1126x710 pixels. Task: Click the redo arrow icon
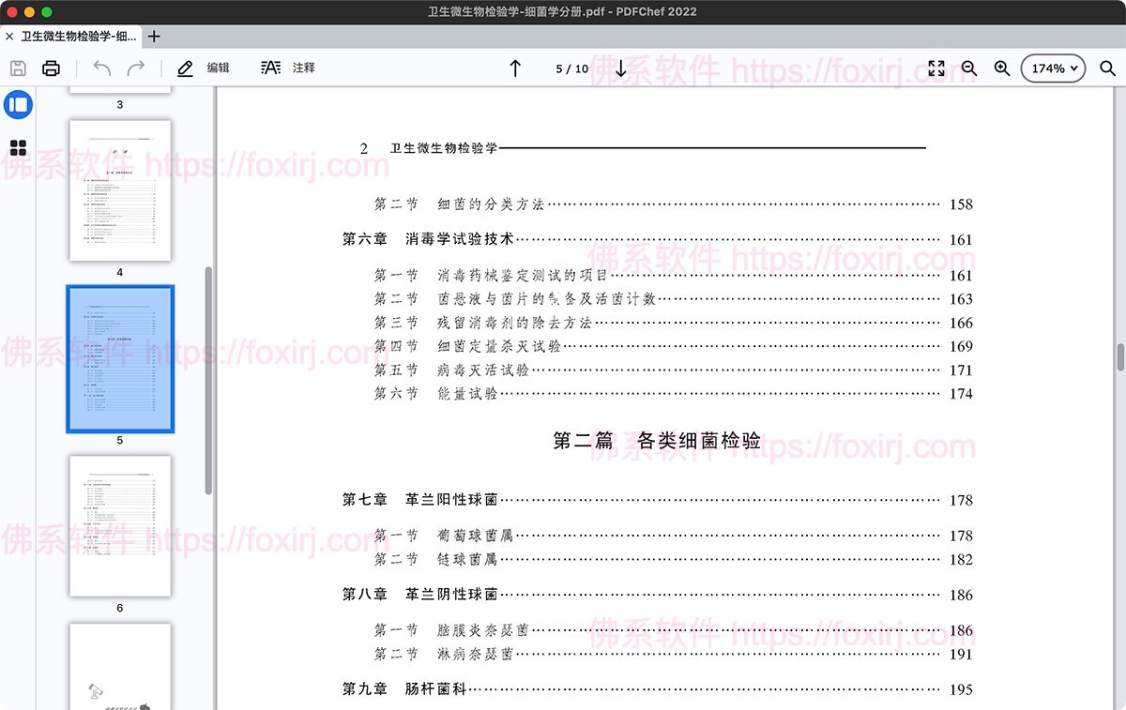(136, 68)
